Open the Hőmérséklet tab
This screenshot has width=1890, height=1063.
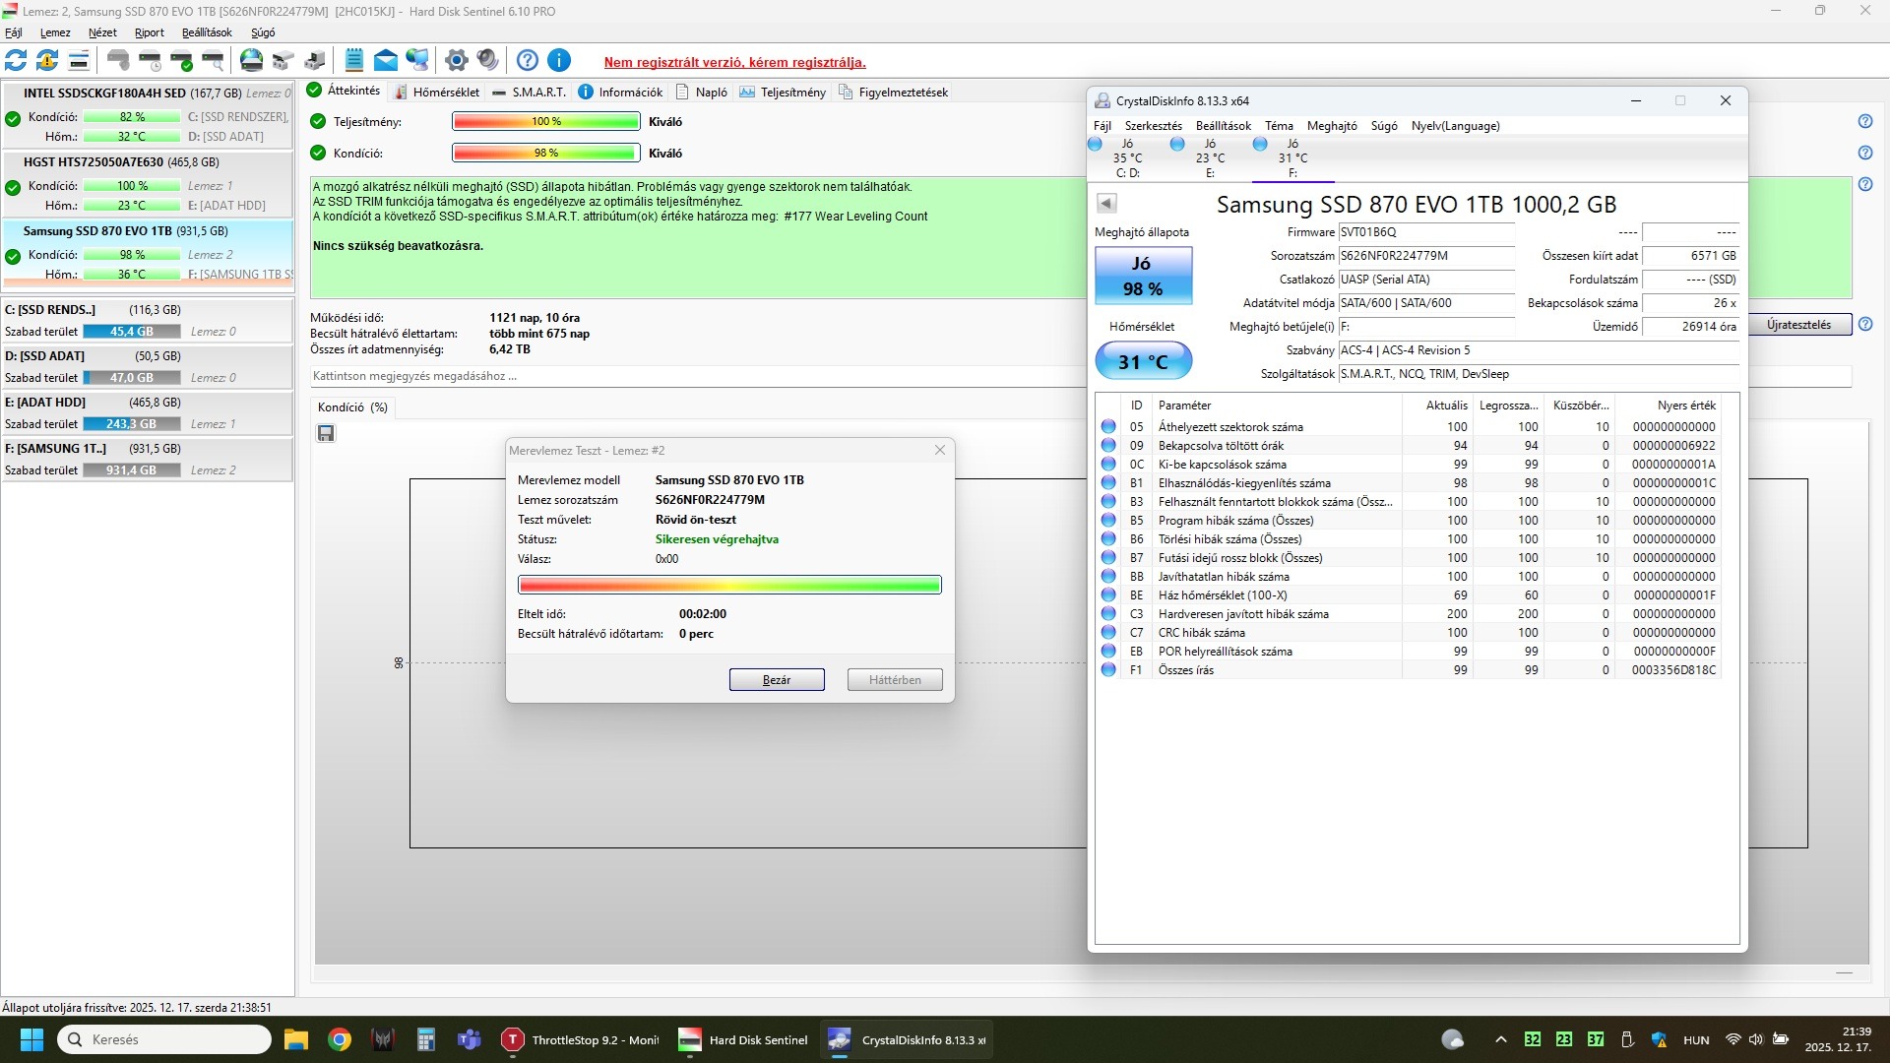436,93
